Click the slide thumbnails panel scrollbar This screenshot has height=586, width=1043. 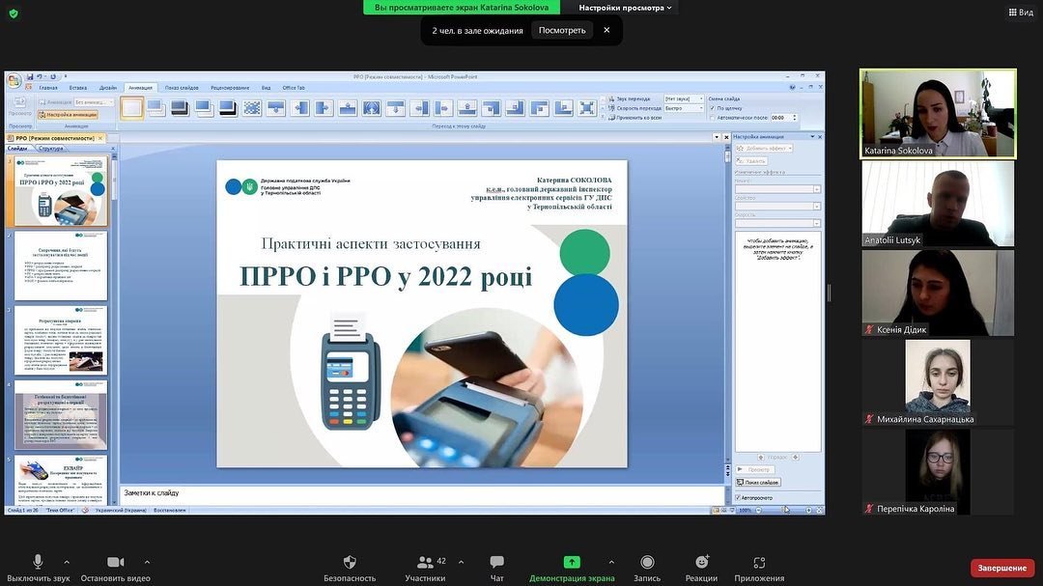[114, 329]
